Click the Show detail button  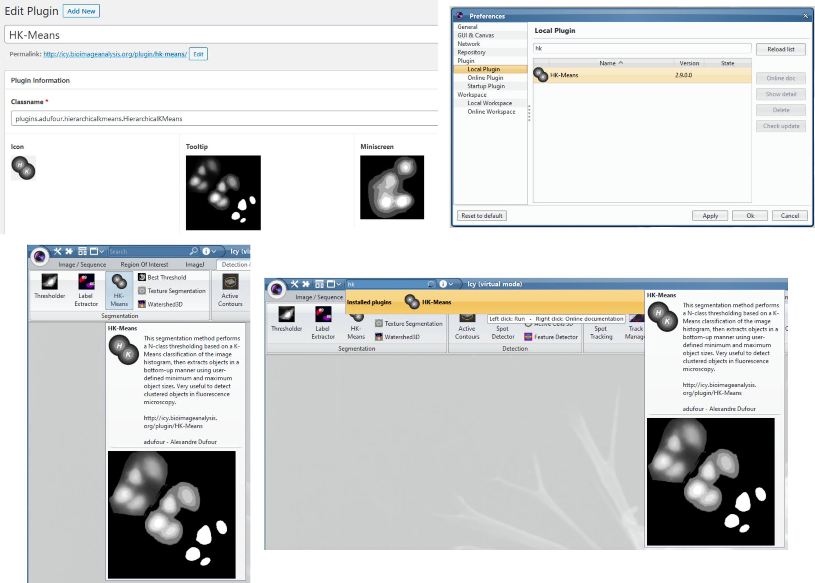tap(781, 94)
